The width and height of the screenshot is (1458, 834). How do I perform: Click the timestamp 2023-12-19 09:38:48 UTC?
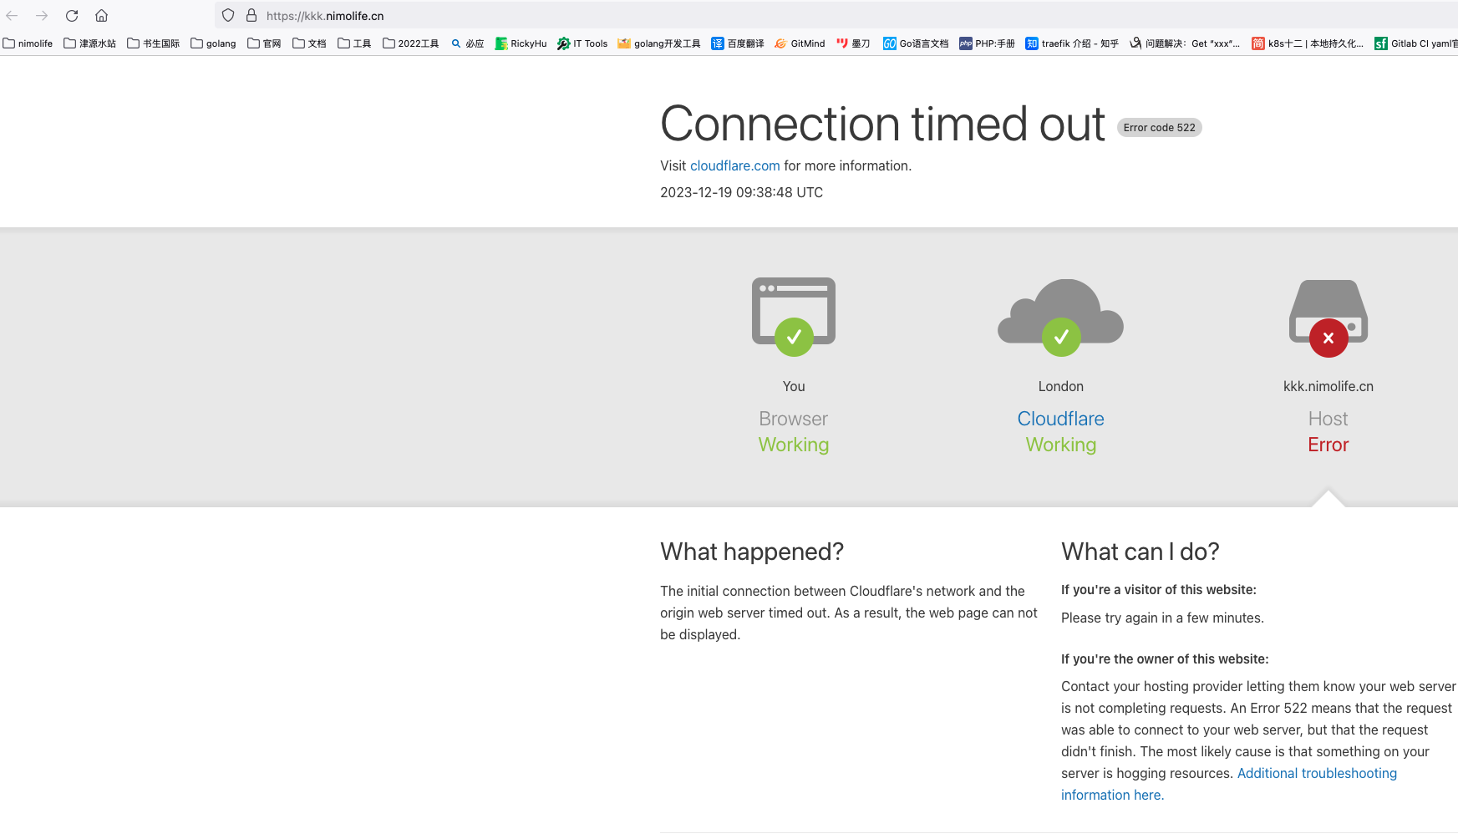click(x=741, y=192)
